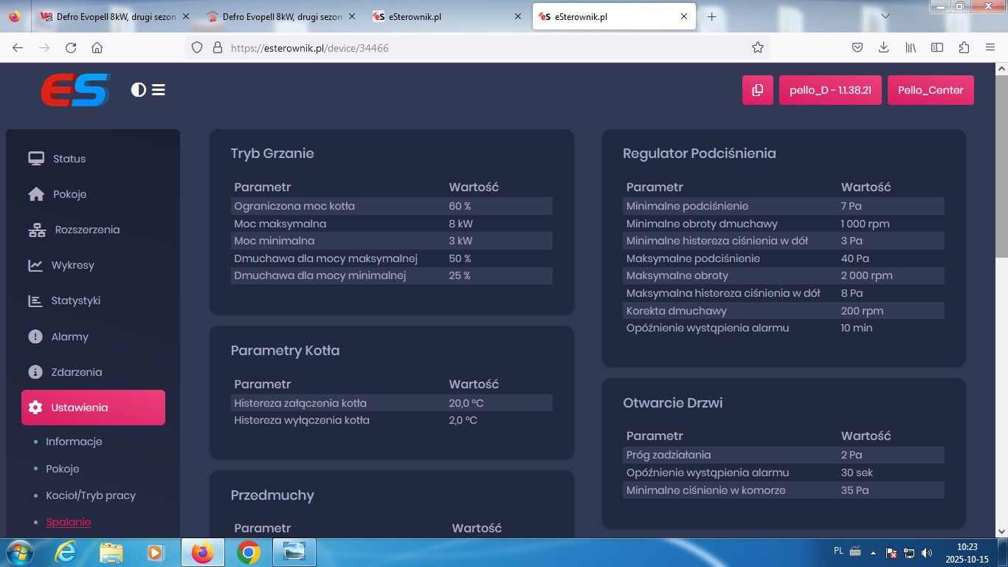Open Rozszerzenia network sidebar item
The image size is (1008, 567).
tap(86, 230)
